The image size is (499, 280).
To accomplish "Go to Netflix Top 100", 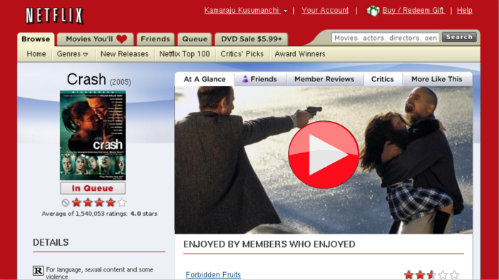I will coord(184,54).
